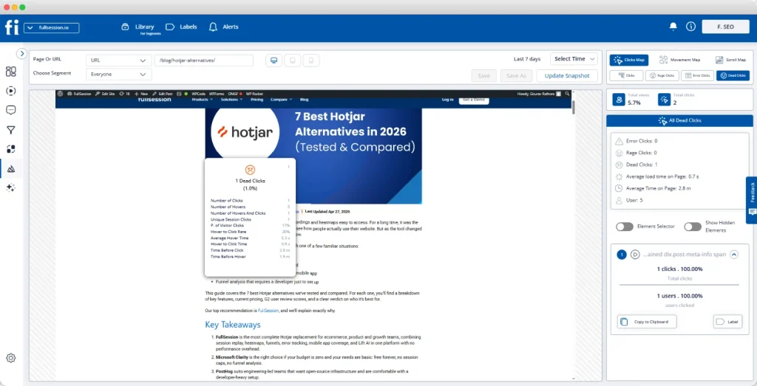
Task: Open the segments squares icon in sidebar
Action: [x=10, y=149]
